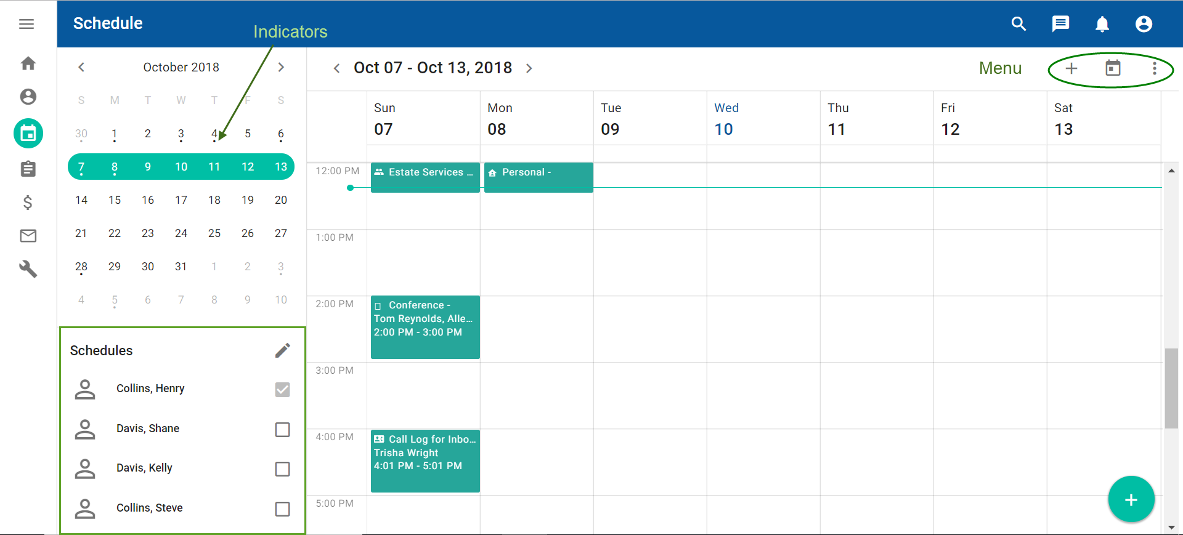Viewport: 1183px width, 535px height.
Task: Open the billing dollar sign icon
Action: pyautogui.click(x=28, y=203)
